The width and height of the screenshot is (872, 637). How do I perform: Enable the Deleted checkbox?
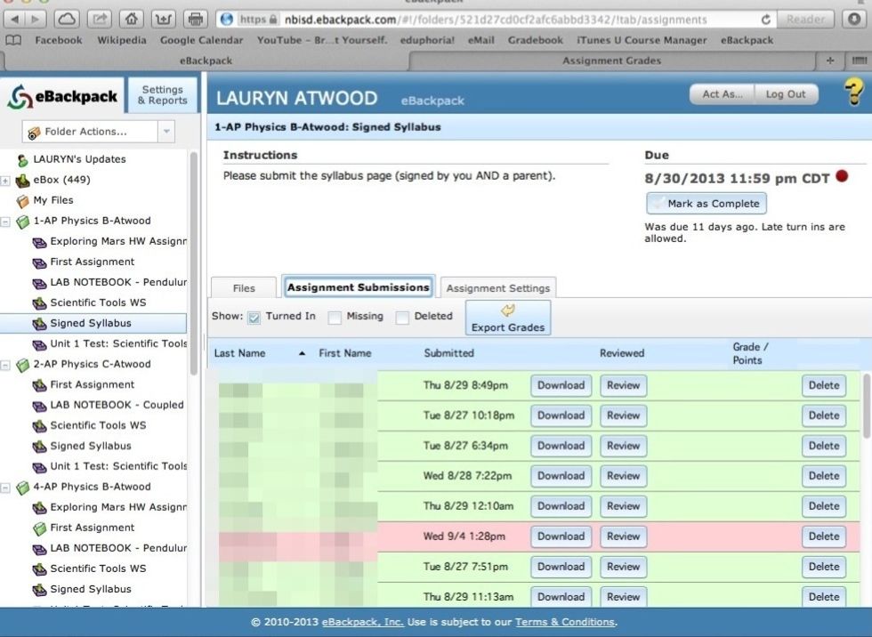tap(400, 317)
